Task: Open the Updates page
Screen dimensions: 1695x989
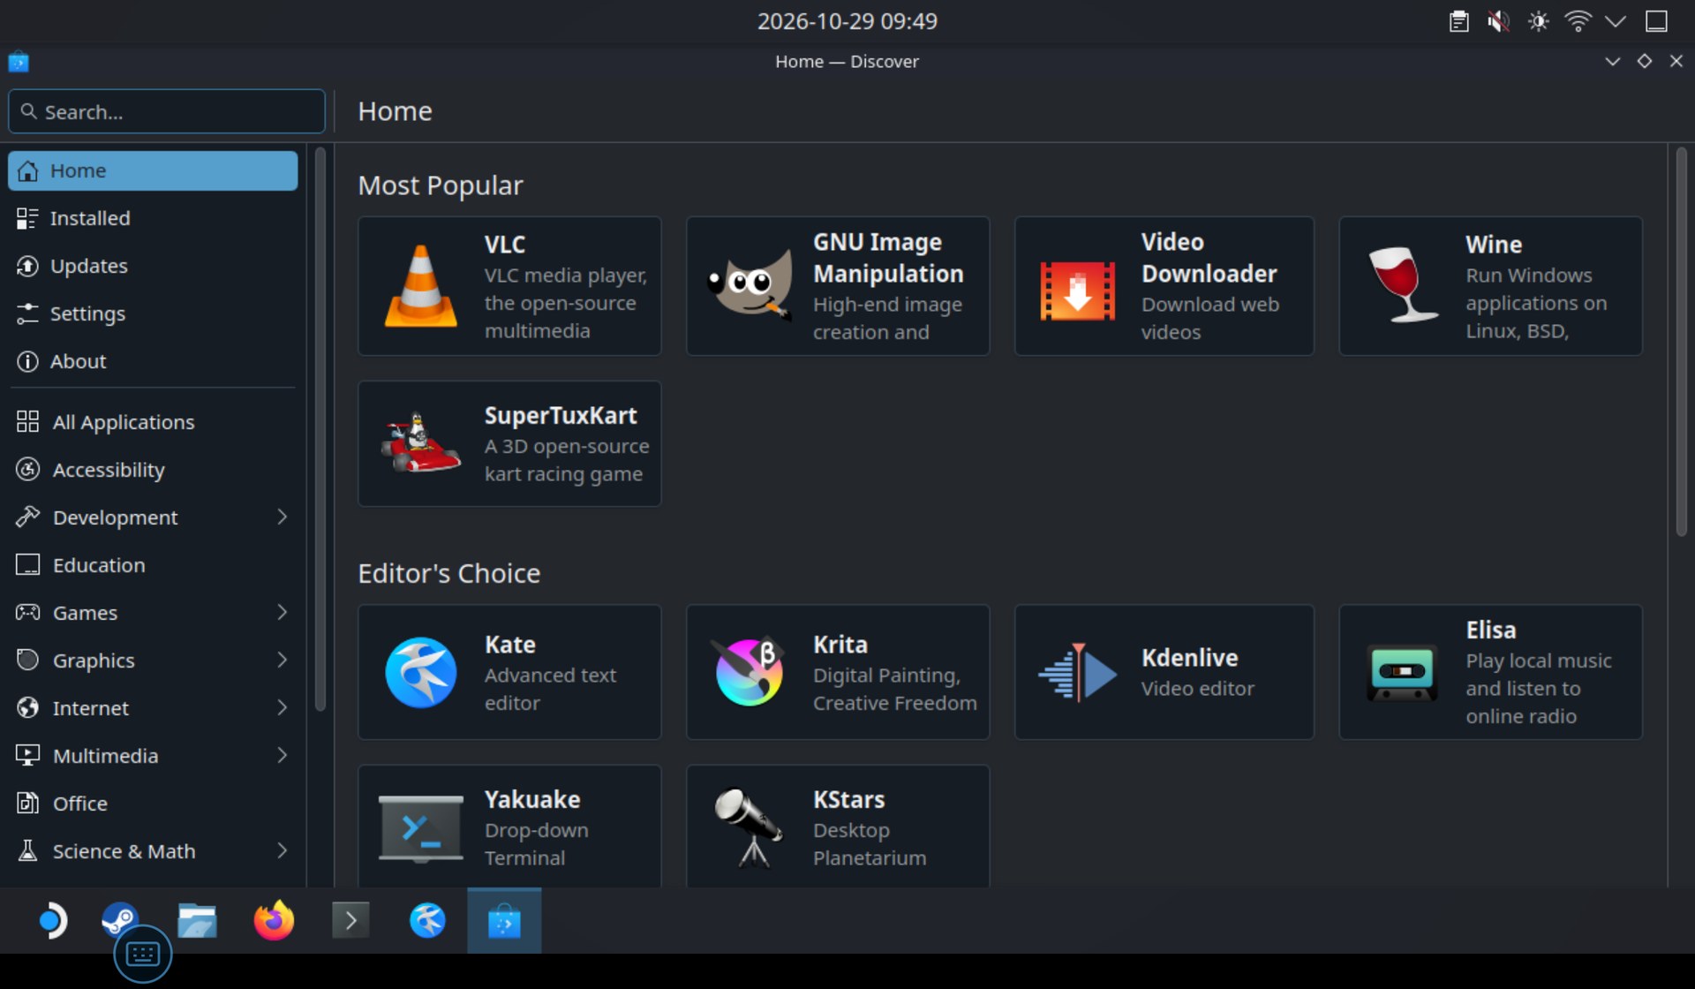Action: pos(152,266)
